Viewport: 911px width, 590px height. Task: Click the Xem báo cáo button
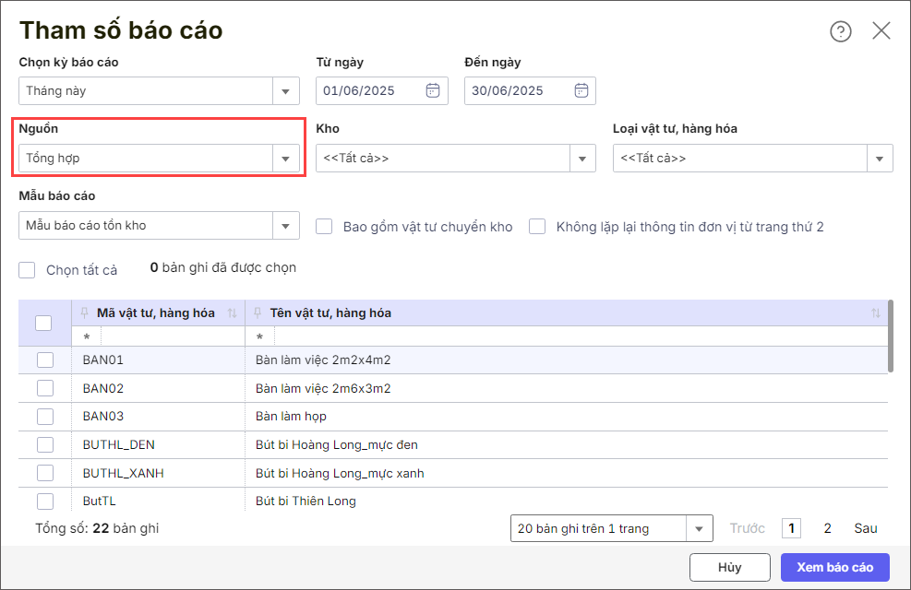(834, 567)
